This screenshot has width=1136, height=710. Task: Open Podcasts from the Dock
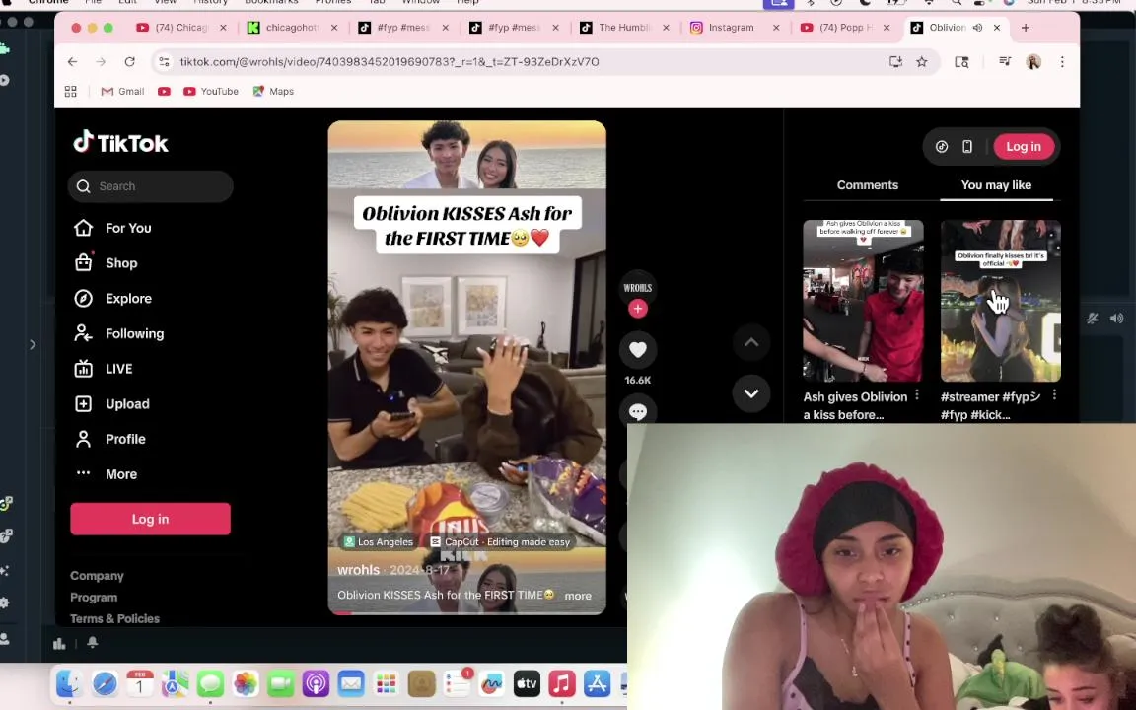point(316,684)
